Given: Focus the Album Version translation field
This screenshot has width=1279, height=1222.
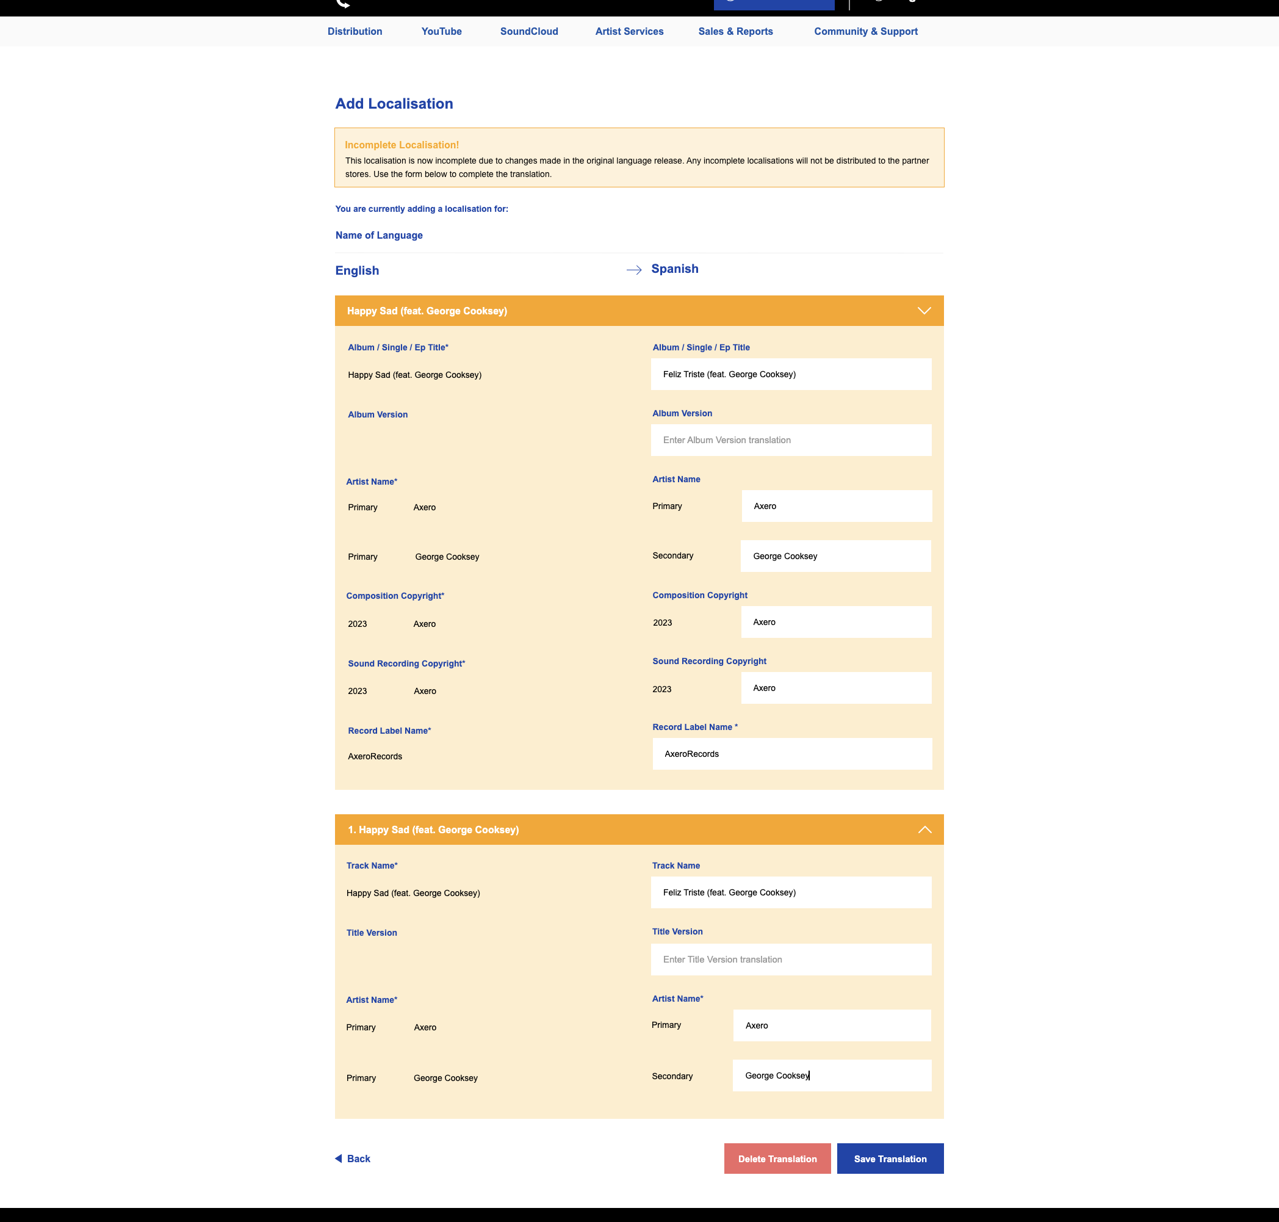Looking at the screenshot, I should [x=791, y=439].
